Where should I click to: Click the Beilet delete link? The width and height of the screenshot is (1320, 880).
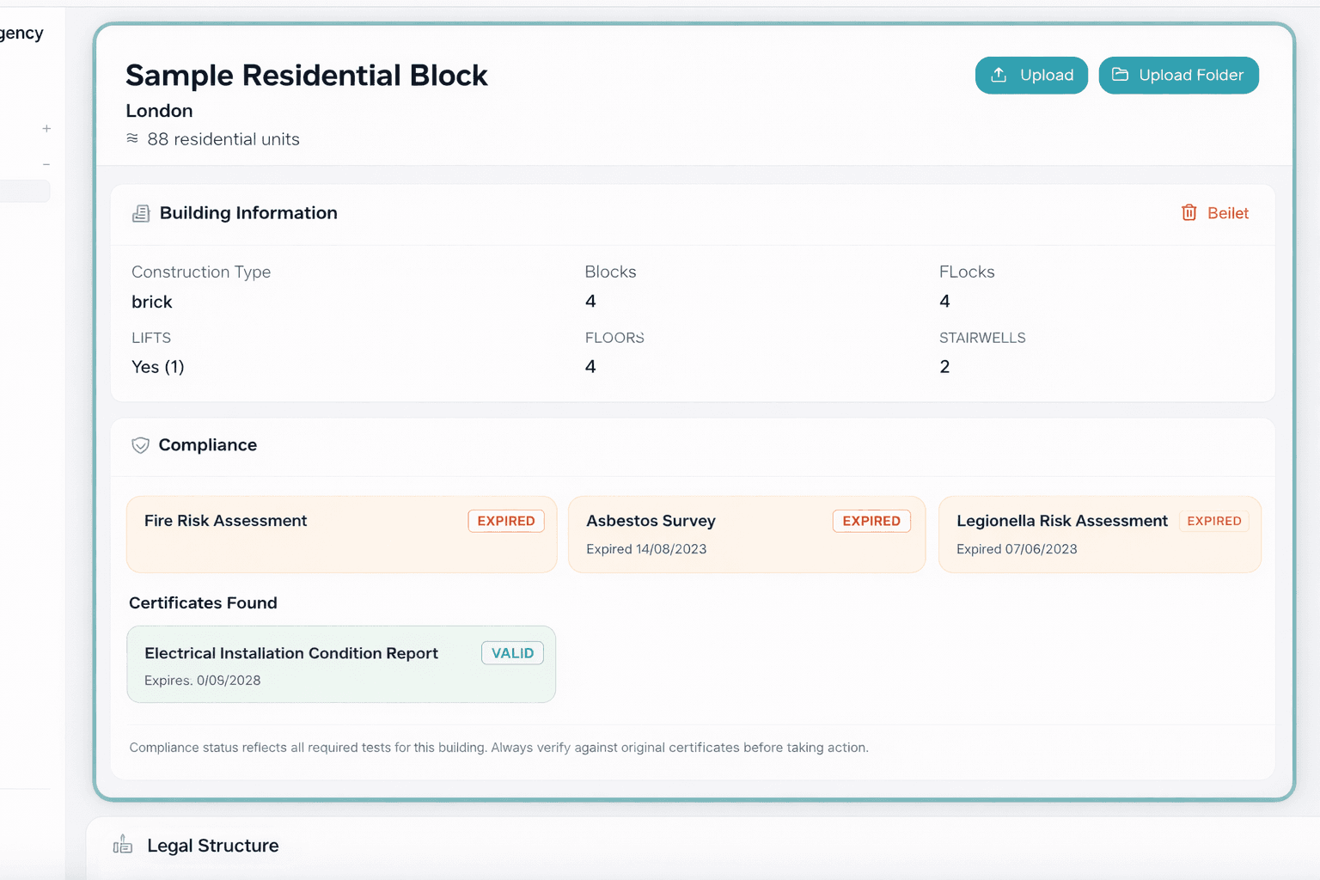pos(1214,213)
